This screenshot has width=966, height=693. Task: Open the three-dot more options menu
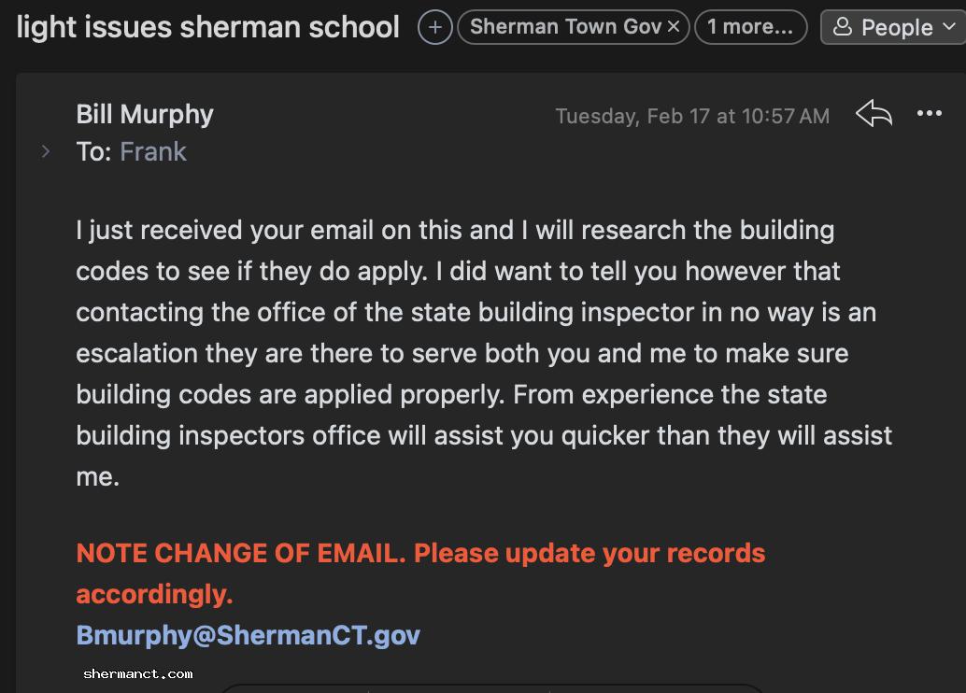coord(930,114)
